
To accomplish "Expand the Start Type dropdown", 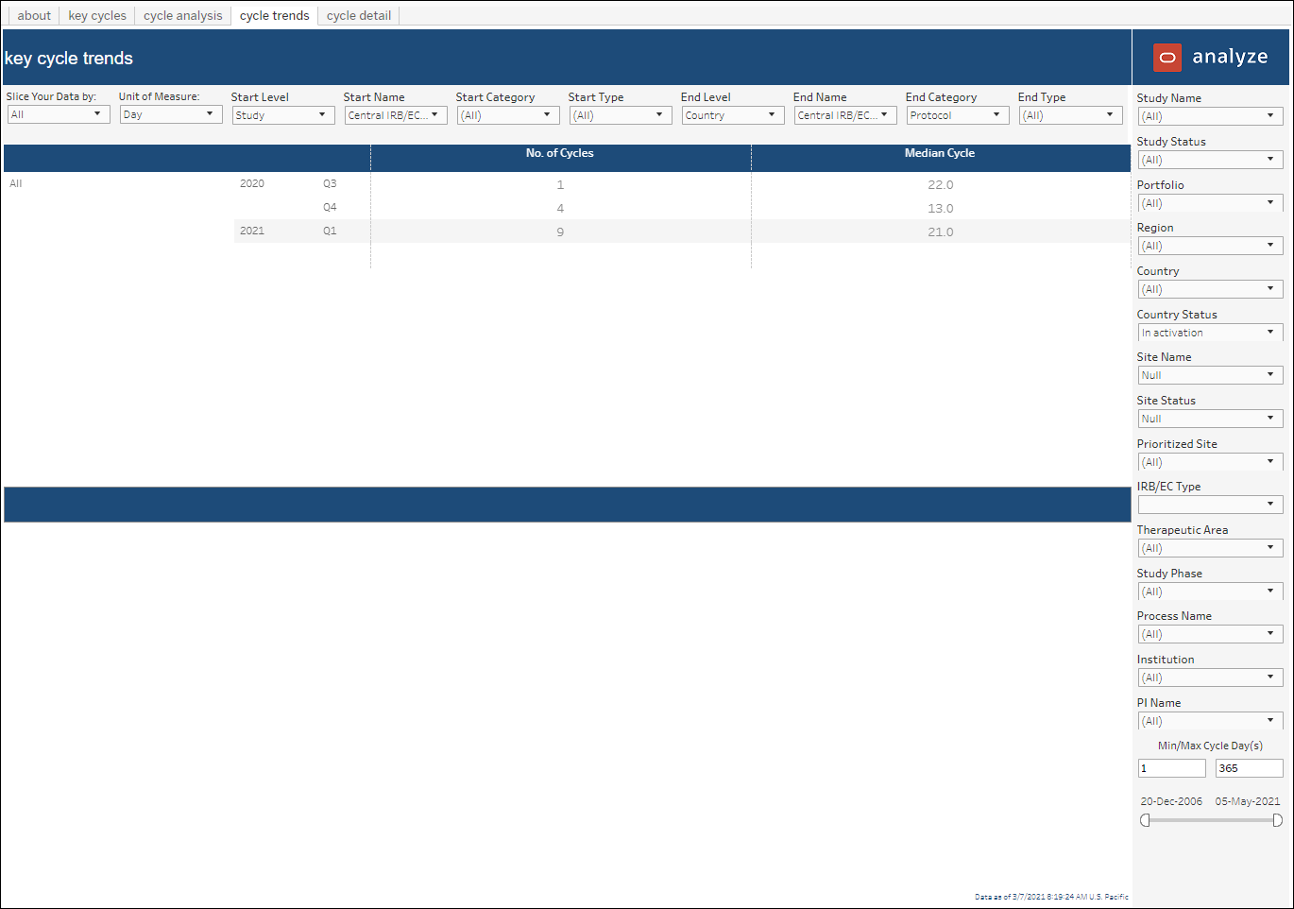I will click(x=621, y=115).
